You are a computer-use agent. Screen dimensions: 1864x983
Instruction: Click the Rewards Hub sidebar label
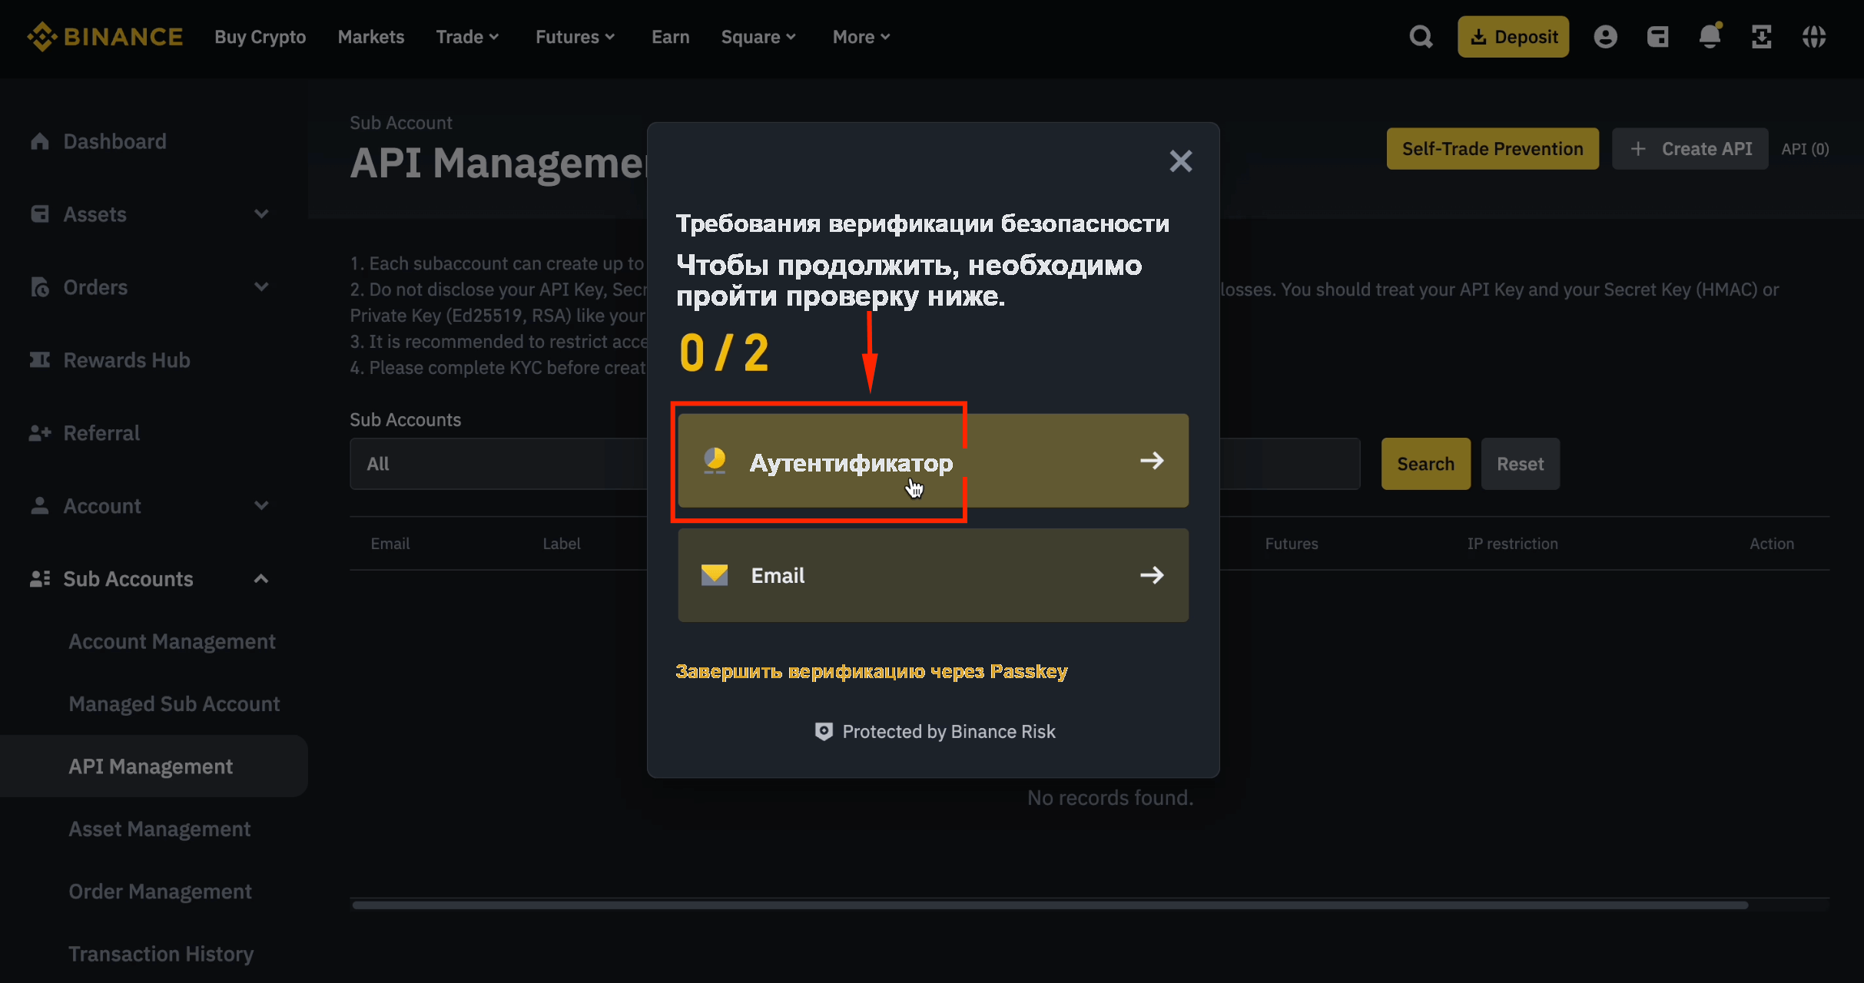127,360
